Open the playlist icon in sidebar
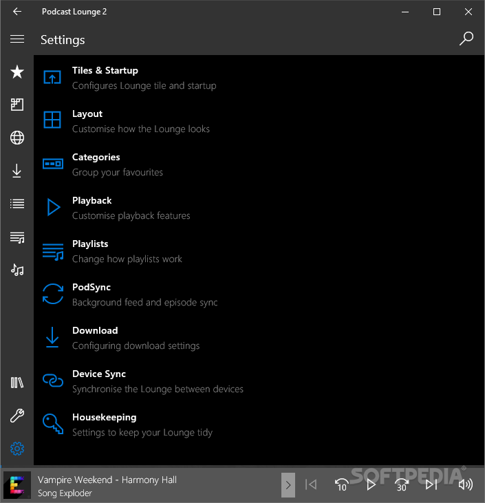Screen dimensions: 485x503 click(17, 237)
